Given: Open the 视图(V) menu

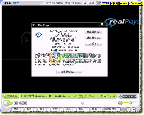Looking at the screenshot, I should (x=60, y=3).
